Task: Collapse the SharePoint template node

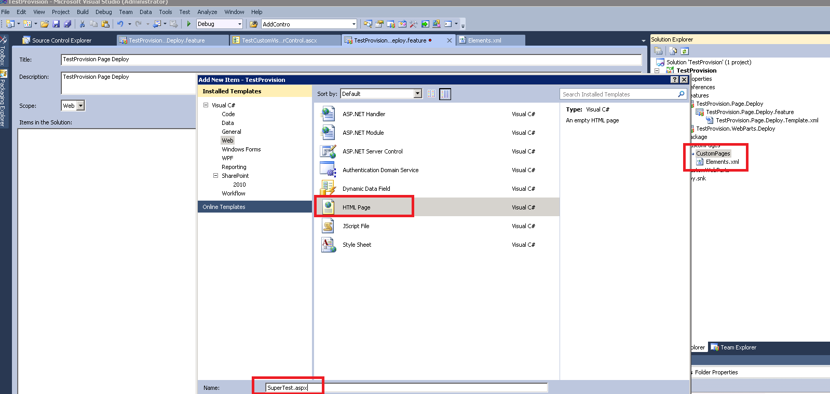Action: [x=215, y=175]
